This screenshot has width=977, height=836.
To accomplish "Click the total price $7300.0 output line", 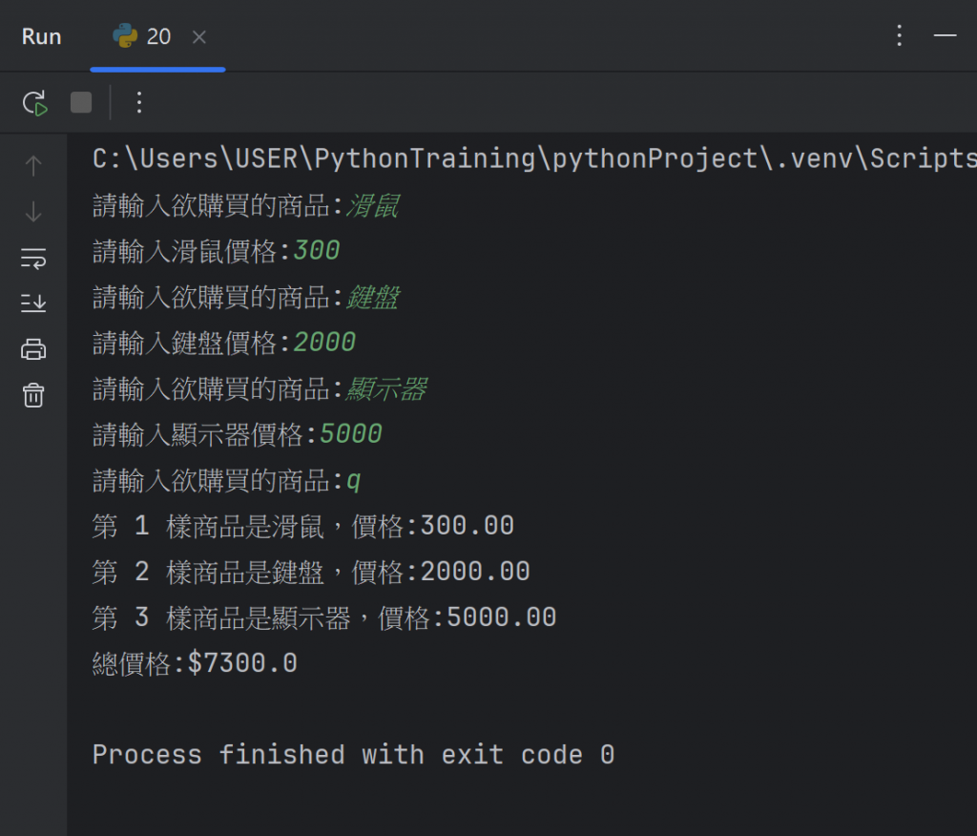I will tap(195, 663).
